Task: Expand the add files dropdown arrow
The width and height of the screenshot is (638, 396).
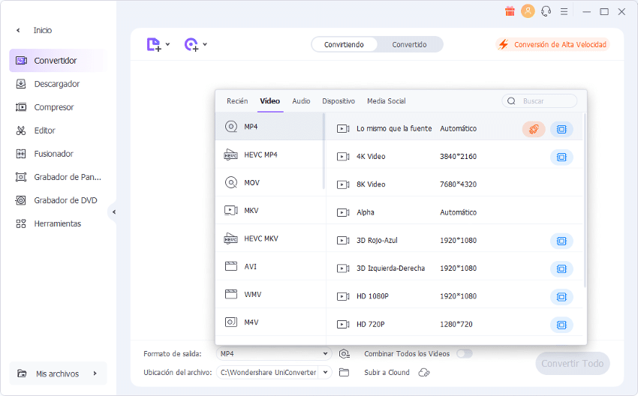Action: click(x=167, y=45)
